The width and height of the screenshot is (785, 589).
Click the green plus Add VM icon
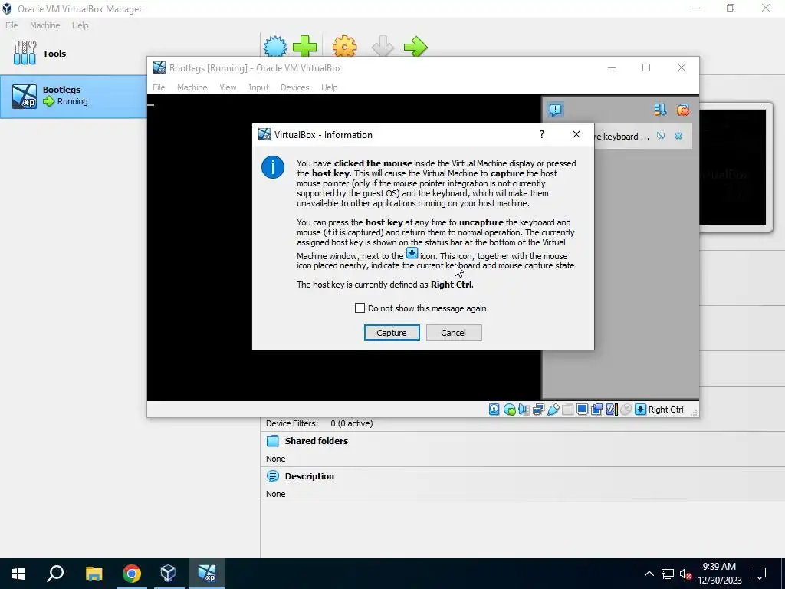(x=305, y=47)
